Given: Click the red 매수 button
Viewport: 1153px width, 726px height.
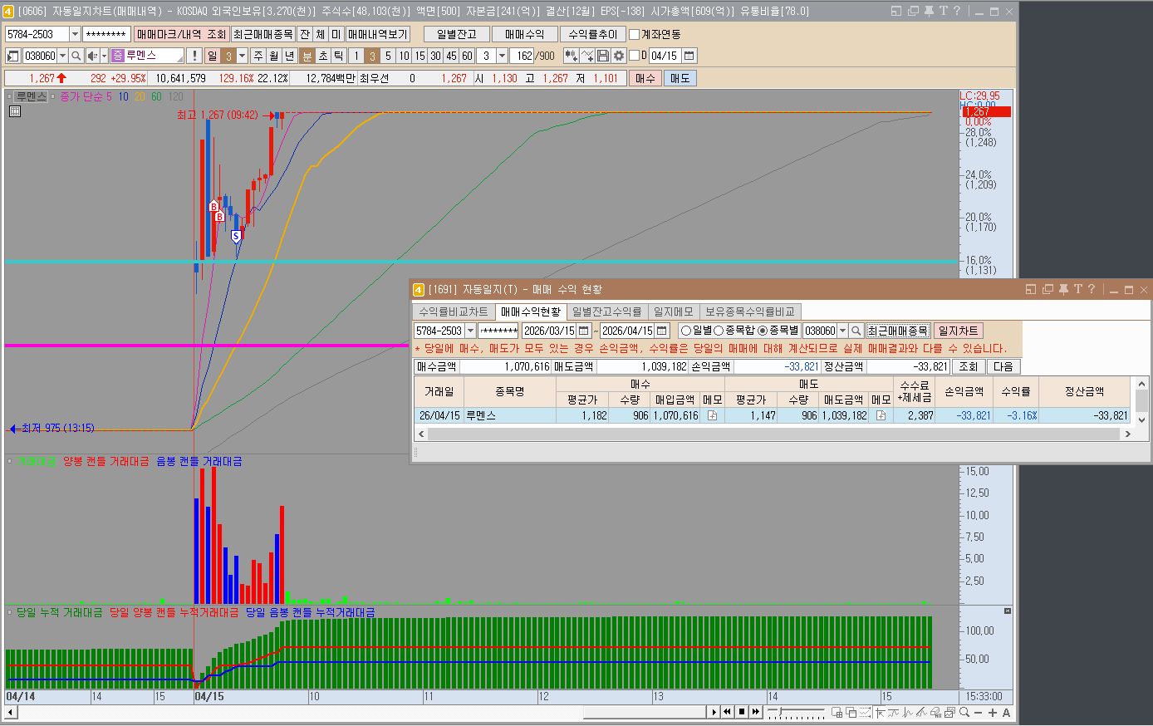Looking at the screenshot, I should click(x=645, y=78).
